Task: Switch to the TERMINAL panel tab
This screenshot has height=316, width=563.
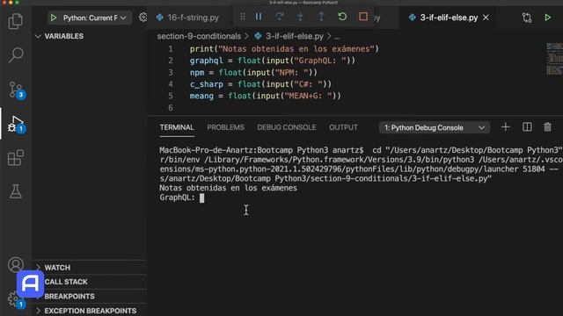Action: point(177,127)
